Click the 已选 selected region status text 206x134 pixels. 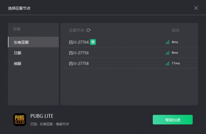pyautogui.click(x=50, y=124)
